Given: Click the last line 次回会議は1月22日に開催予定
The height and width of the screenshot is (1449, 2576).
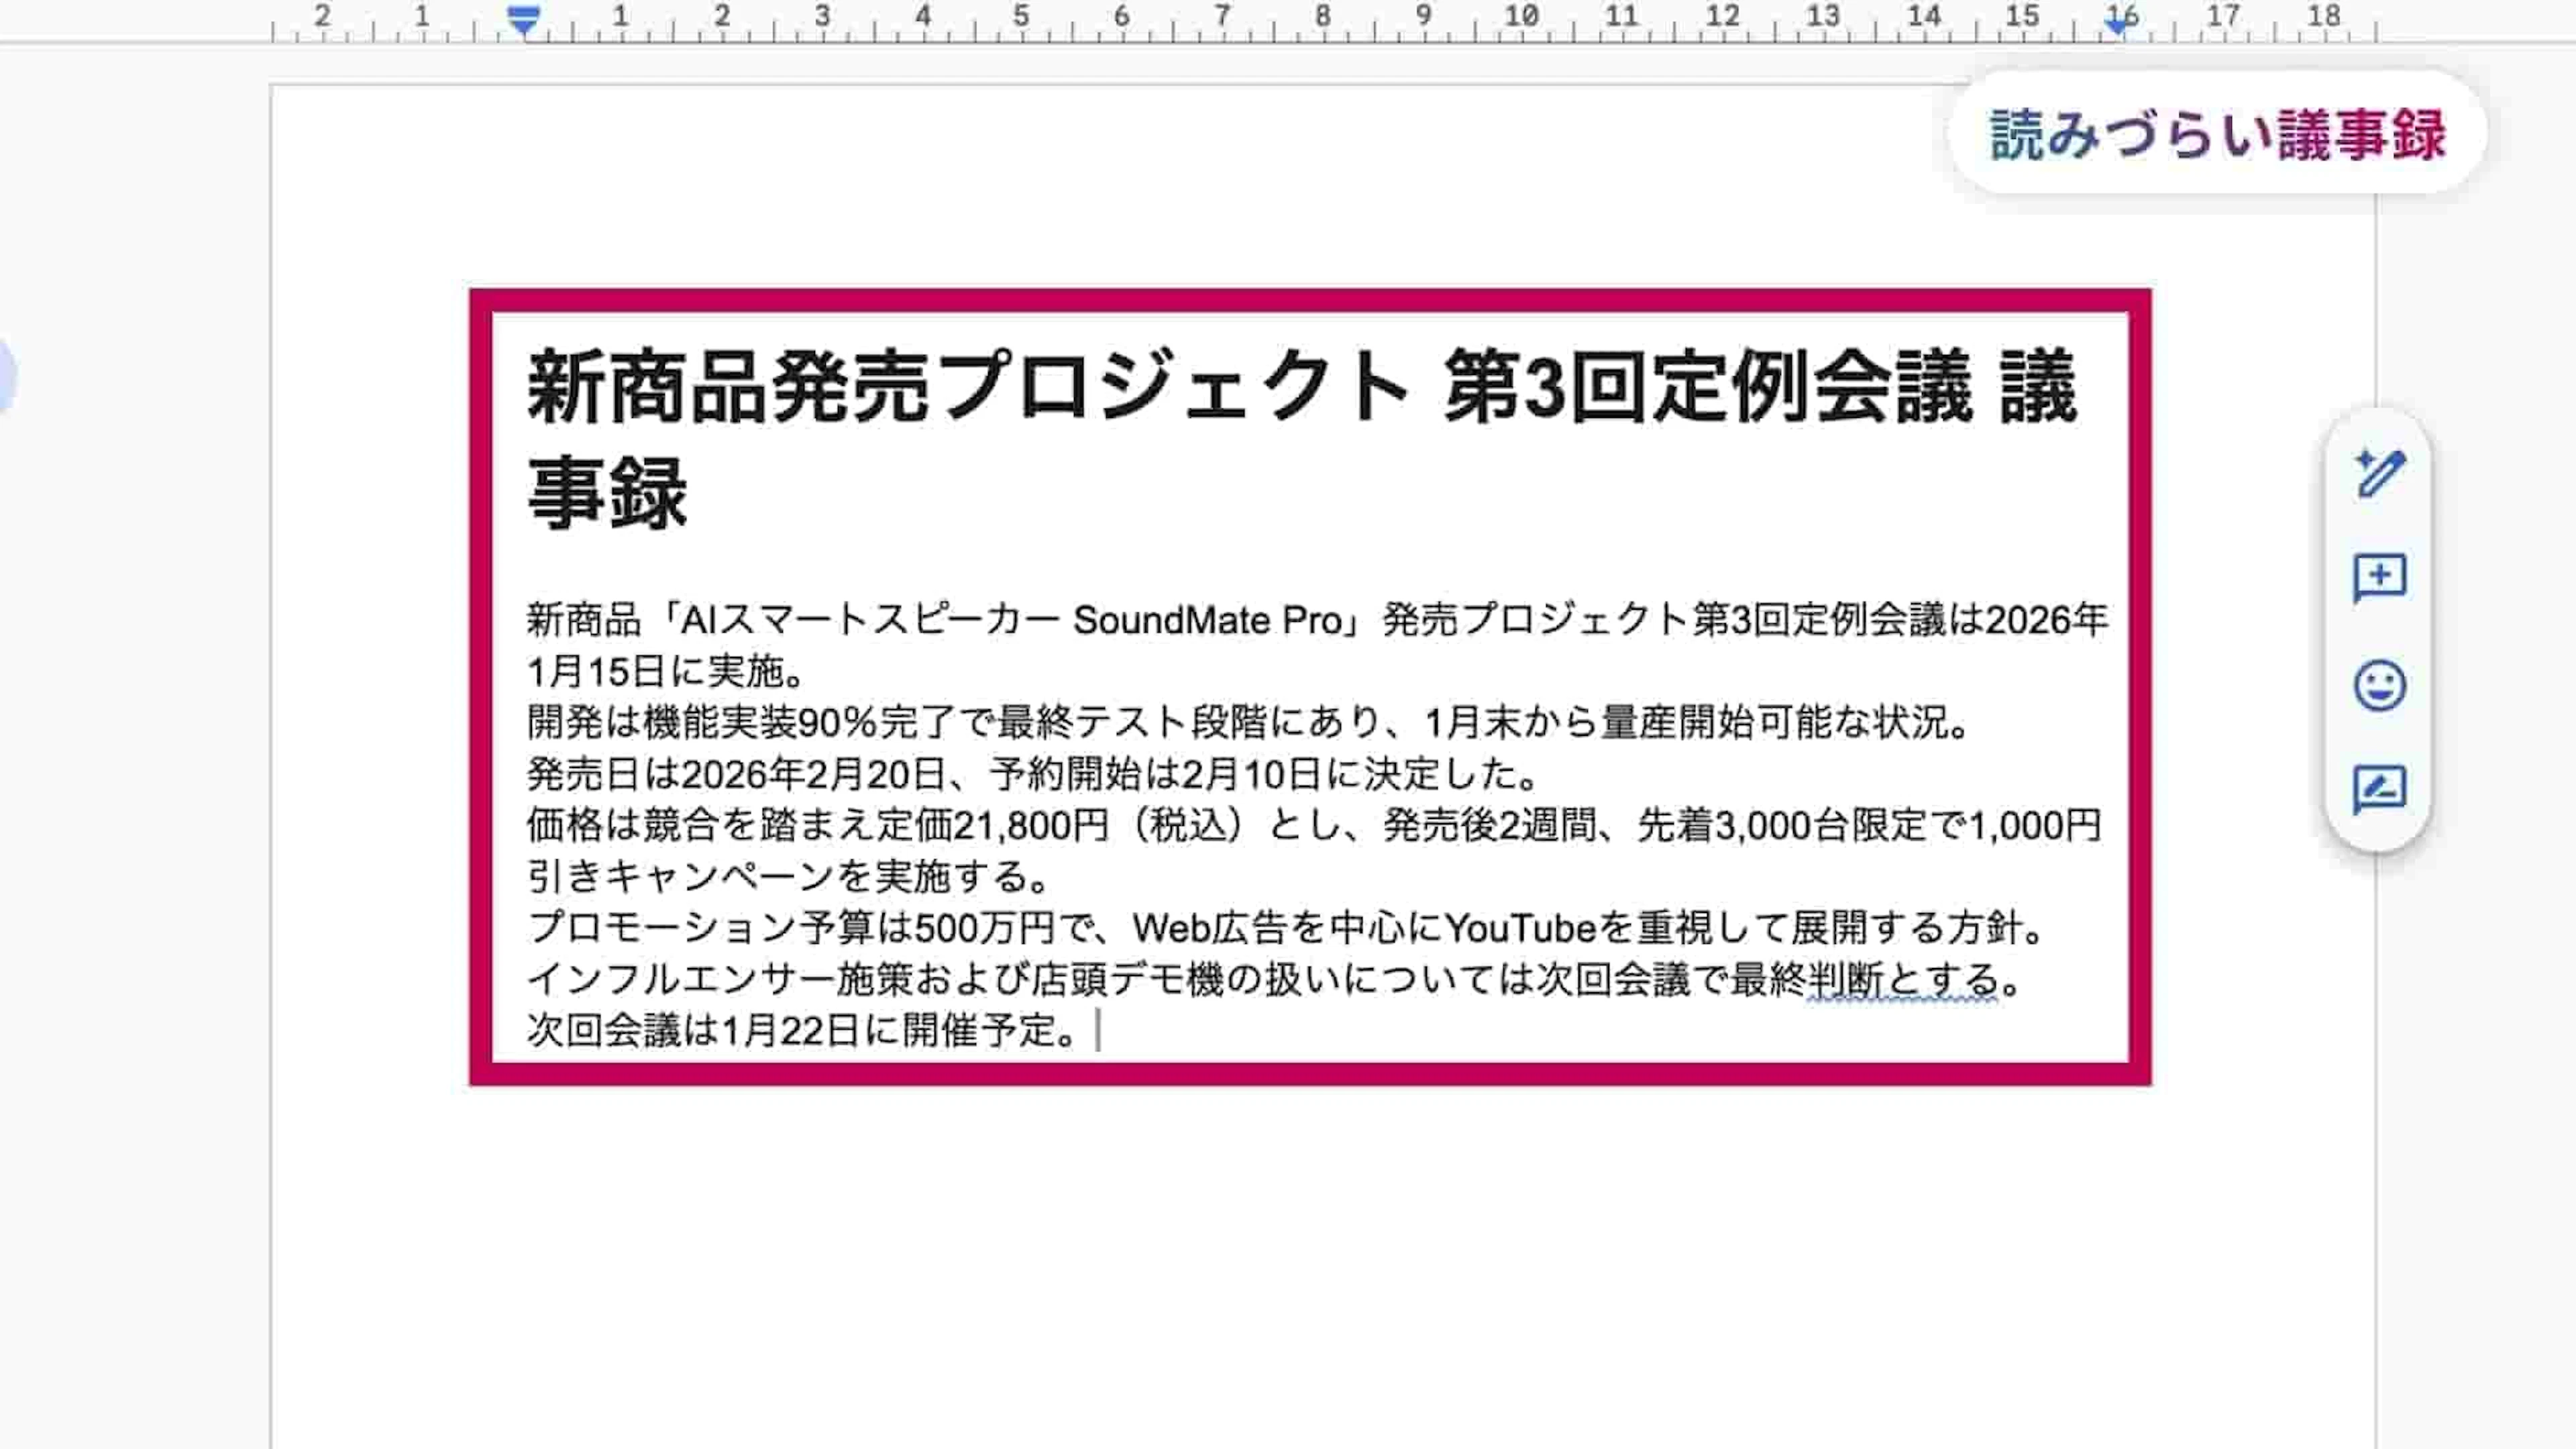Looking at the screenshot, I should point(800,1030).
